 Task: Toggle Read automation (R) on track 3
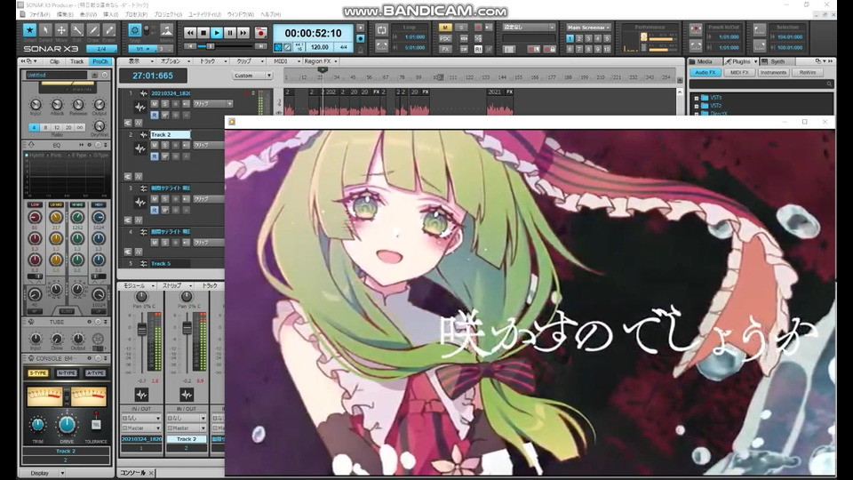point(155,210)
